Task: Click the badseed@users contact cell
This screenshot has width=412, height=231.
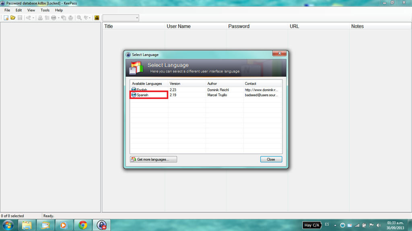Action: pyautogui.click(x=262, y=95)
